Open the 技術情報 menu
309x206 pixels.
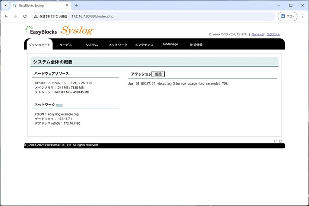point(196,45)
